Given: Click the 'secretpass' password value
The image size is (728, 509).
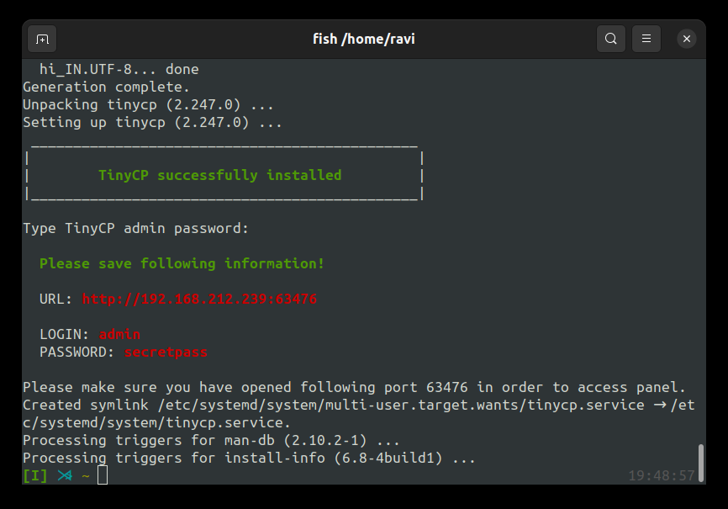Looking at the screenshot, I should (166, 353).
